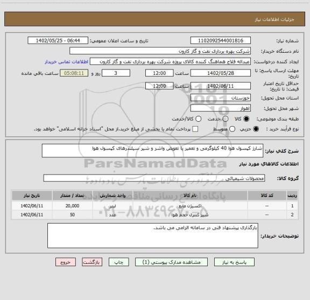This screenshot has width=310, height=300.
Task: Open the اطلاعات تماس خریدار link
Action: [66, 62]
